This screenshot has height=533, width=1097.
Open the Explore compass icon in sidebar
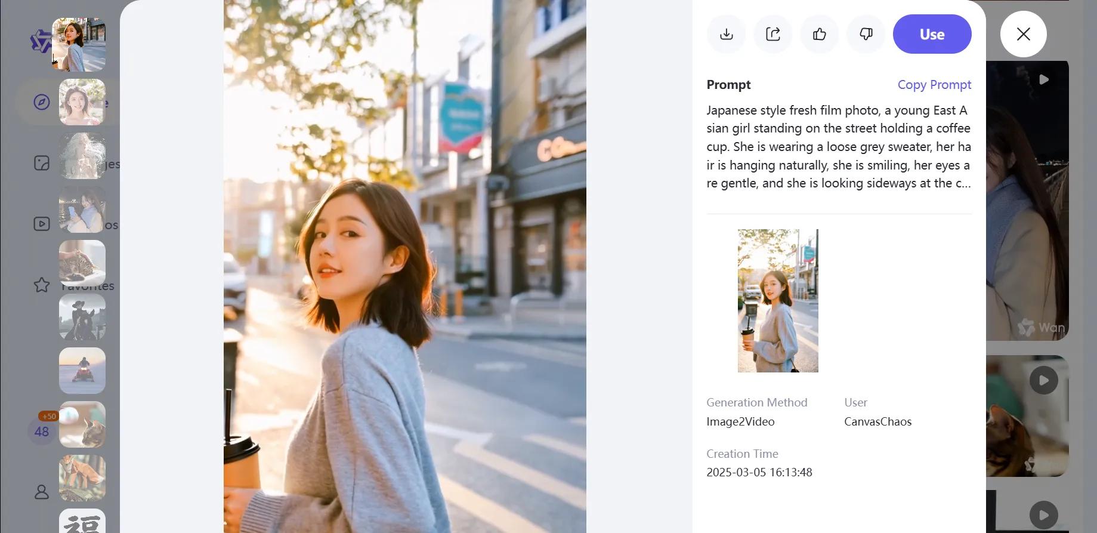pyautogui.click(x=41, y=102)
